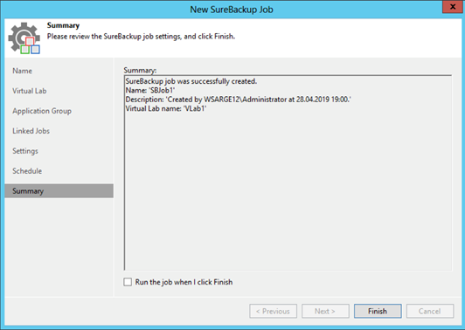This screenshot has width=465, height=330.
Task: Click the Next button
Action: (325, 311)
